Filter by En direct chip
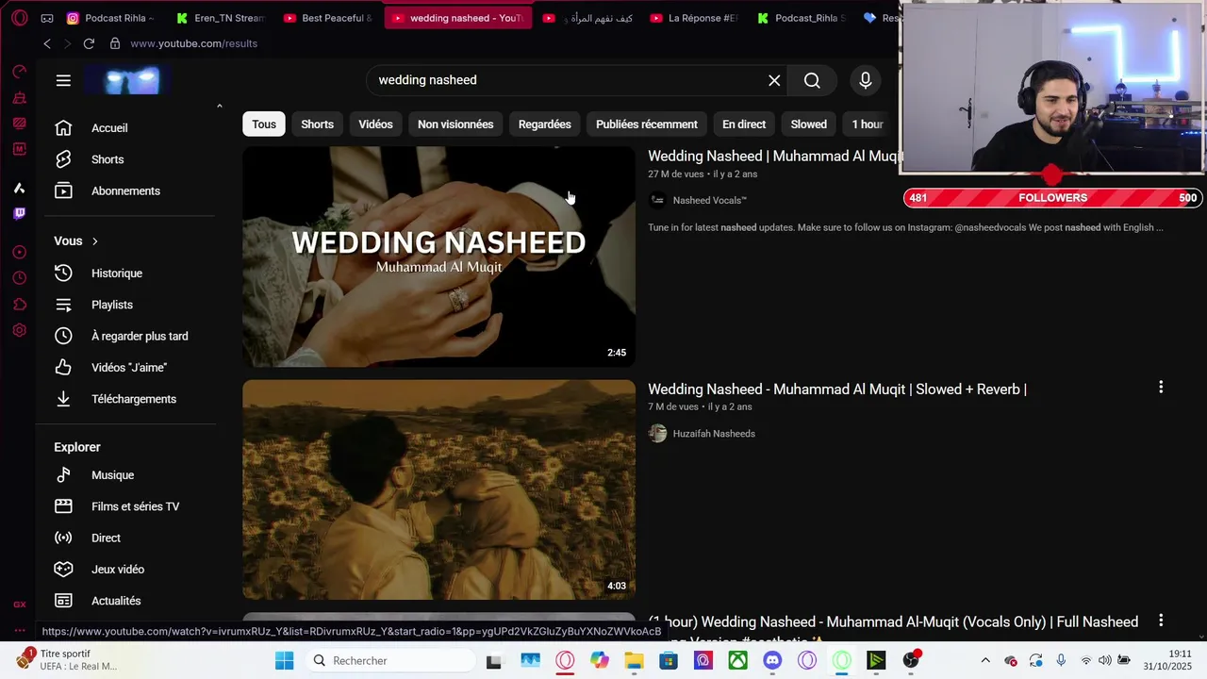Image resolution: width=1207 pixels, height=679 pixels. pyautogui.click(x=744, y=124)
